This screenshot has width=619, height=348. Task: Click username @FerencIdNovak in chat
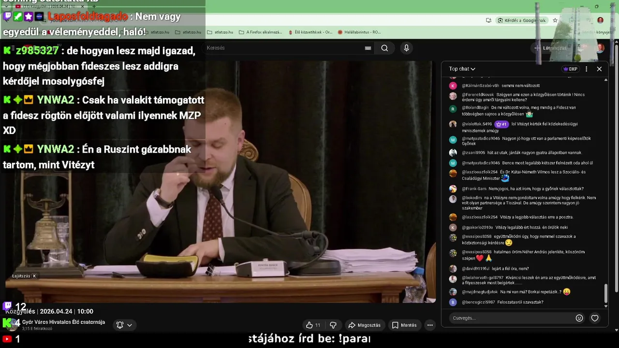click(x=478, y=95)
